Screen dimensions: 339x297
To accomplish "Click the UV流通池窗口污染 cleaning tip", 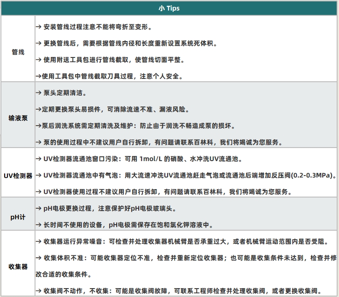I will click(139, 159).
